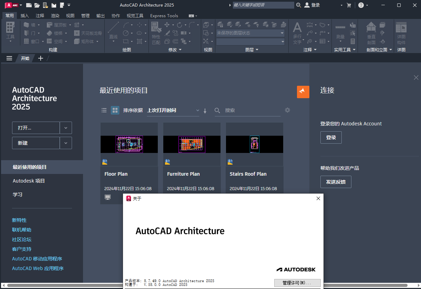Close the About (关于) dialog
This screenshot has height=289, width=421.
318,198
